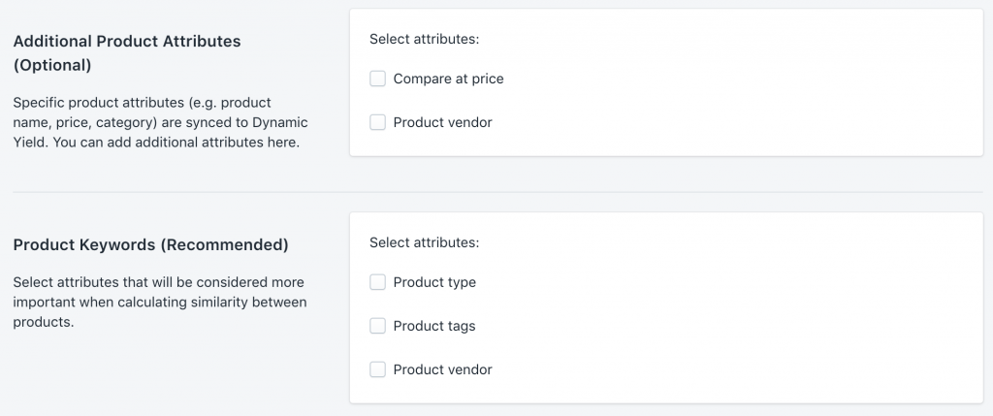Click the horizontal divider between the sections

(x=496, y=192)
